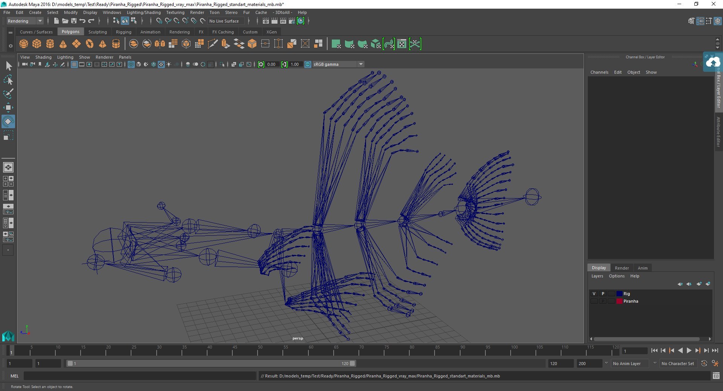The image size is (723, 391).
Task: Switch to the Rigging shelf tab
Action: click(x=124, y=32)
